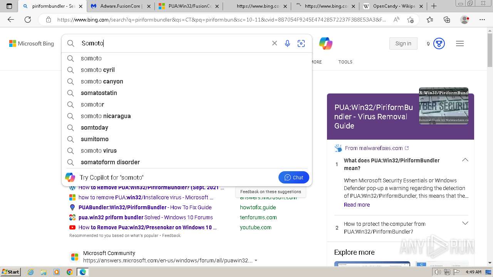Open a new tab with the plus icon

[x=434, y=6]
